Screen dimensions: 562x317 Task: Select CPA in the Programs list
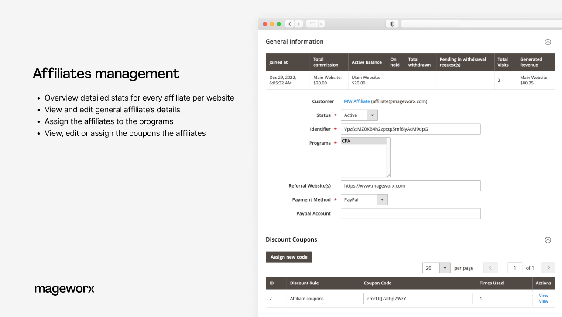(x=363, y=141)
